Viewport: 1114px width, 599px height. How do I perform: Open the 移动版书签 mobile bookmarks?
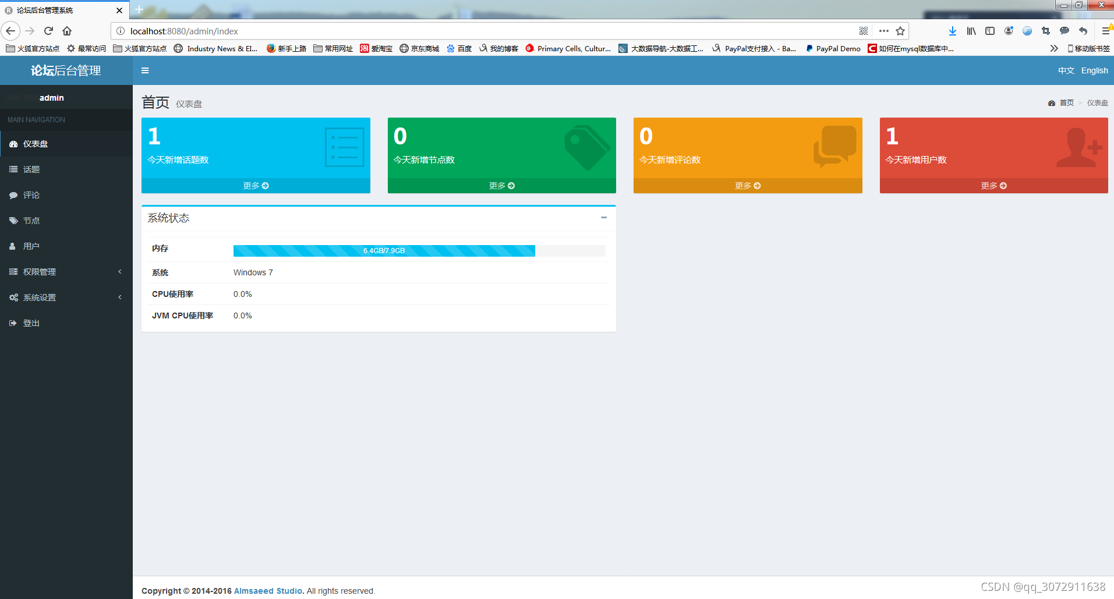point(1088,48)
